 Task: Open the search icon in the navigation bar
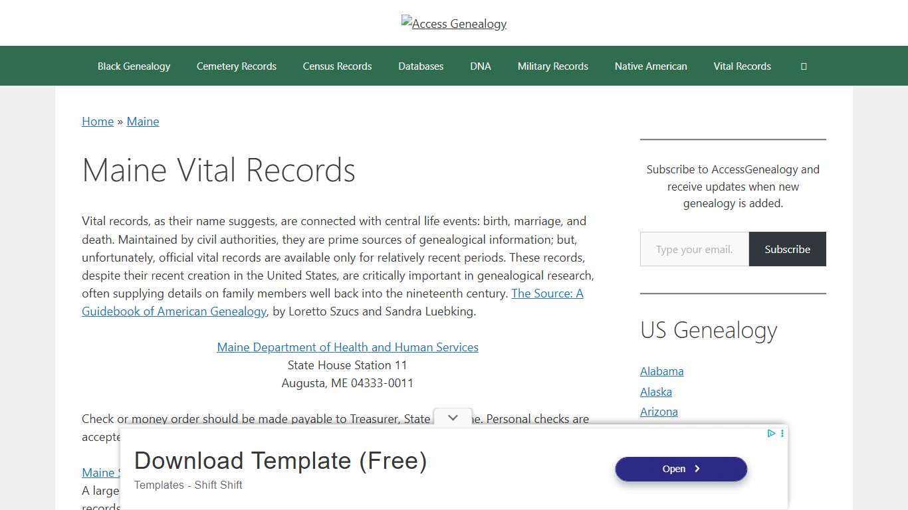[x=804, y=66]
